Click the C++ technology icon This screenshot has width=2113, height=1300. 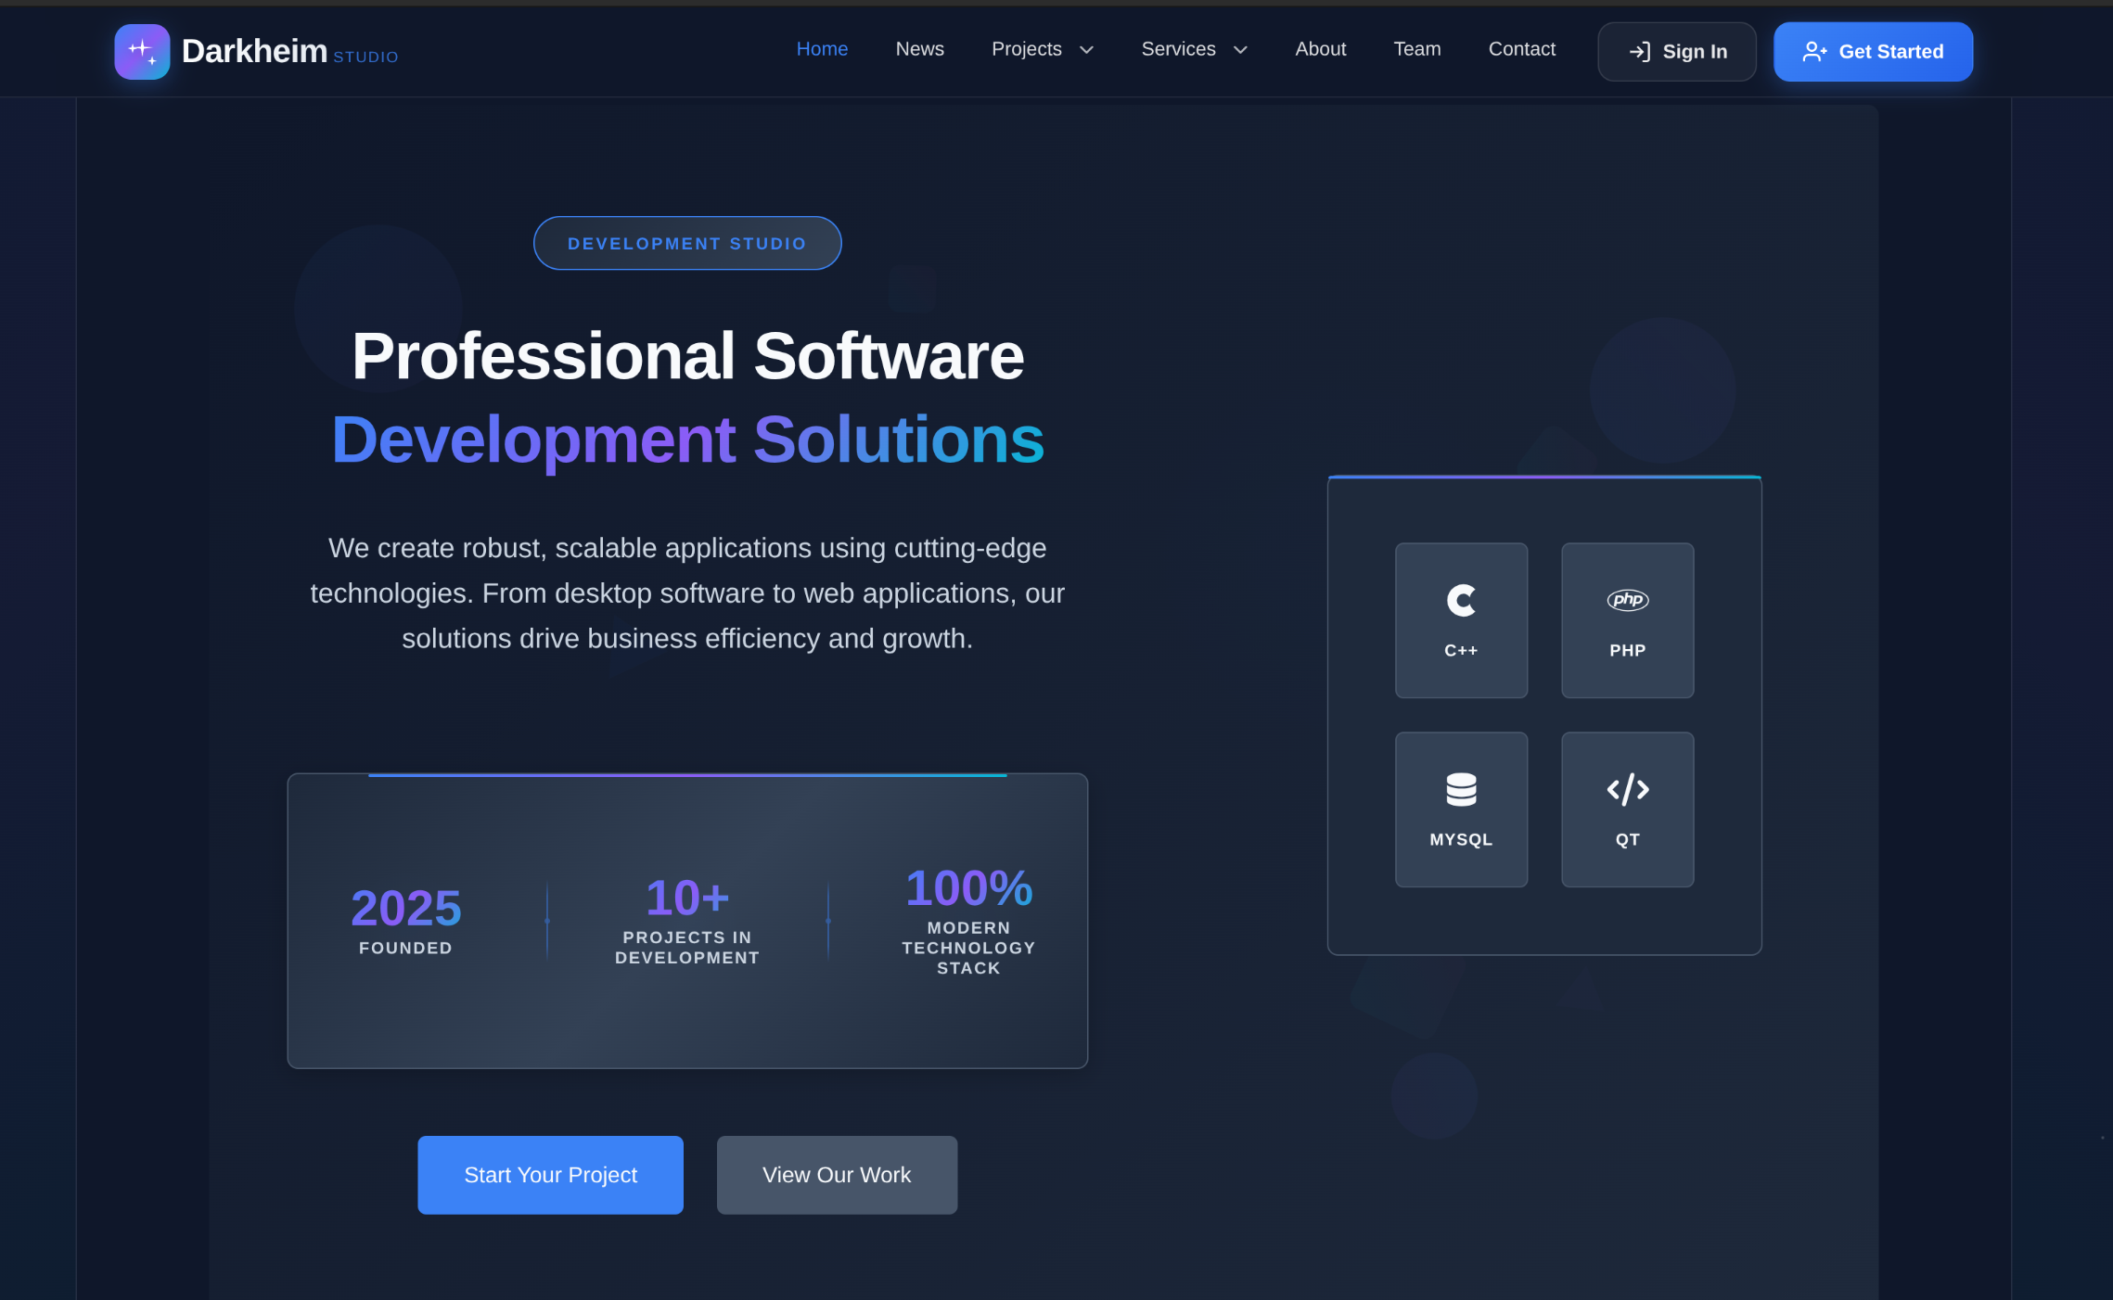pos(1461,600)
